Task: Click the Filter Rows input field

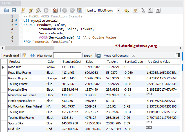Action: pyautogui.click(x=67, y=55)
